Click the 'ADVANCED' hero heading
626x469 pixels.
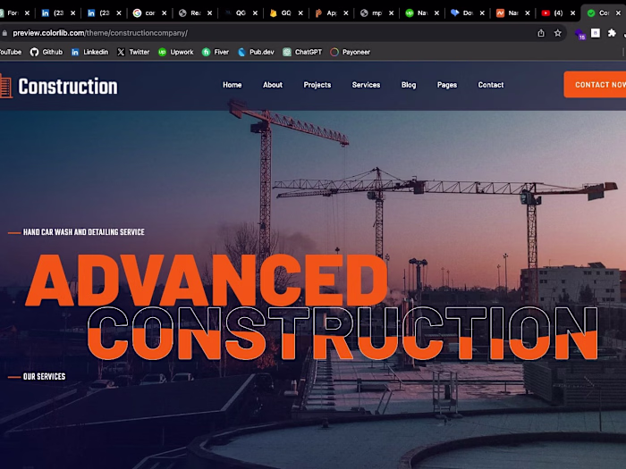(207, 280)
